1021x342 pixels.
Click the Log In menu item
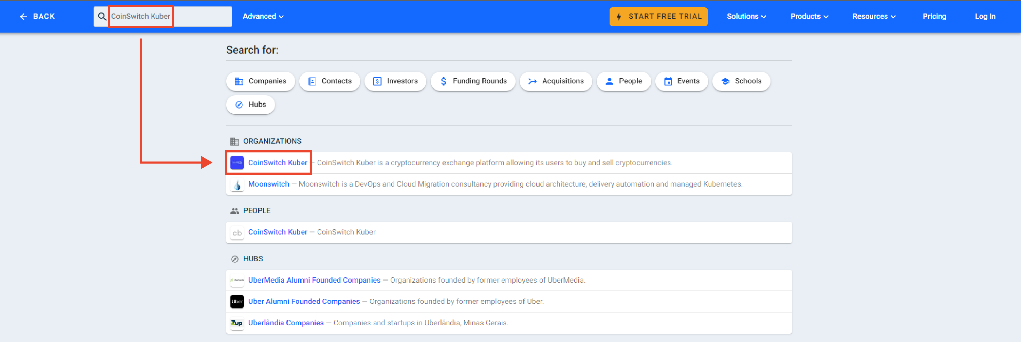click(985, 16)
